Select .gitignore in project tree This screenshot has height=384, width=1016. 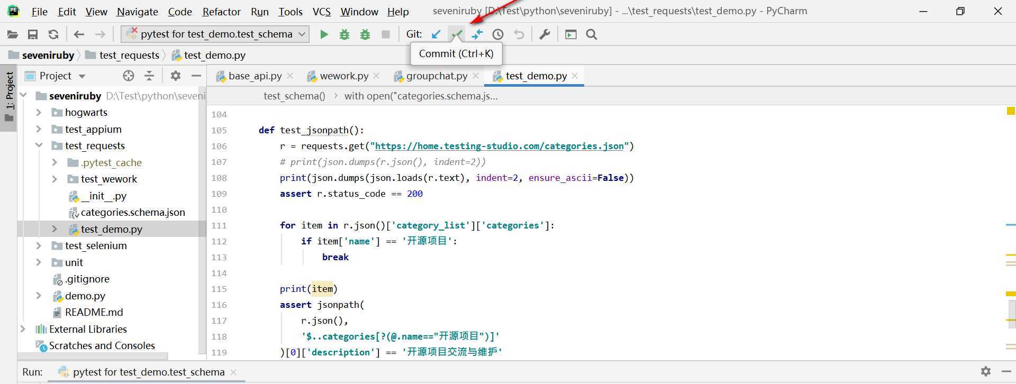point(81,279)
